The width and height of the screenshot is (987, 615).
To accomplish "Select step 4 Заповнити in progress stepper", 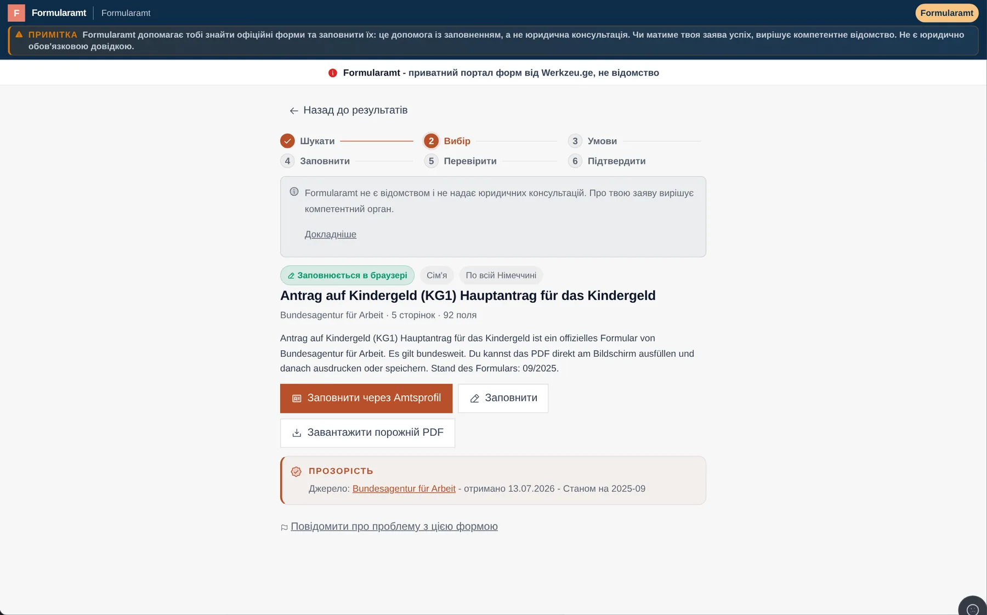I will point(315,161).
